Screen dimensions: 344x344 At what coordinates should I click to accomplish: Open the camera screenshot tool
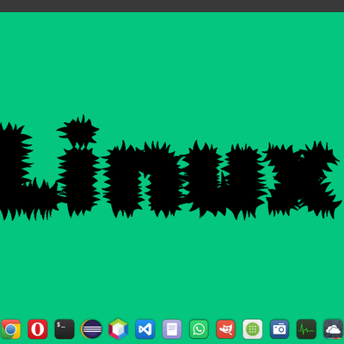pyautogui.click(x=279, y=329)
